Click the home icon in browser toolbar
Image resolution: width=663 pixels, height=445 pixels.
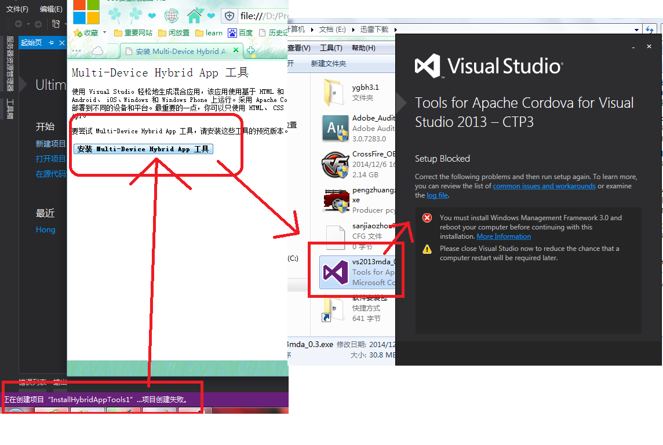pos(195,16)
